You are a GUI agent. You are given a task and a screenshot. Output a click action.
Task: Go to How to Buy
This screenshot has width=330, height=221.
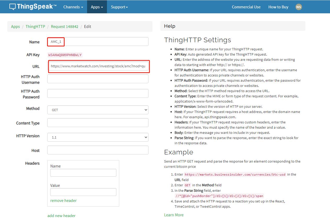(x=278, y=7)
